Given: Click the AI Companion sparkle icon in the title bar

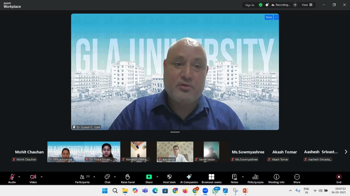Looking at the screenshot, I should tap(267, 5).
